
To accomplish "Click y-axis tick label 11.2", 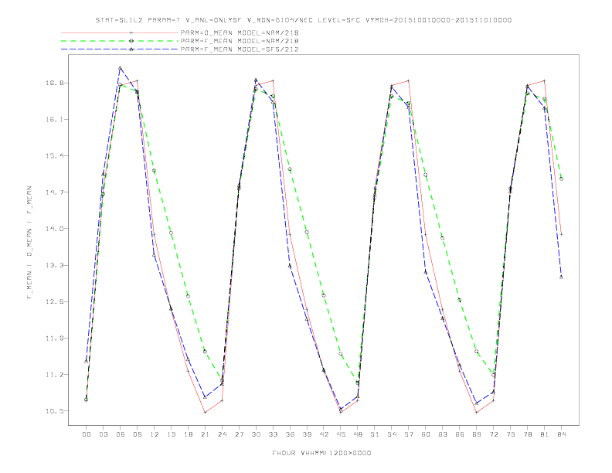I will pos(54,375).
